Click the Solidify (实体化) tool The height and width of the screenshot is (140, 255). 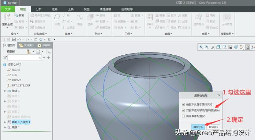coord(184,27)
